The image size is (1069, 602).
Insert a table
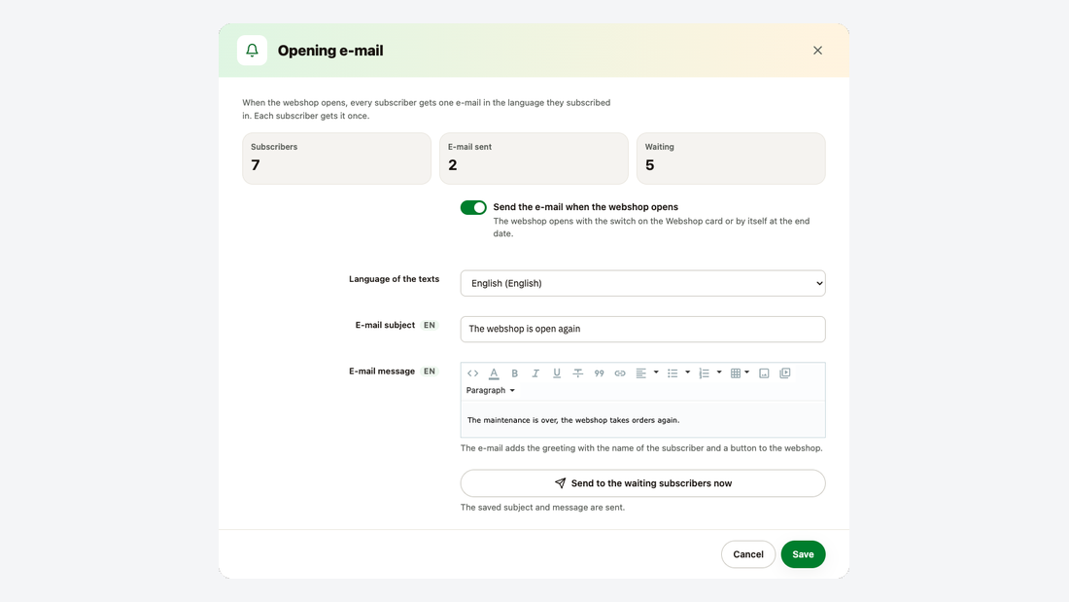[x=735, y=373]
